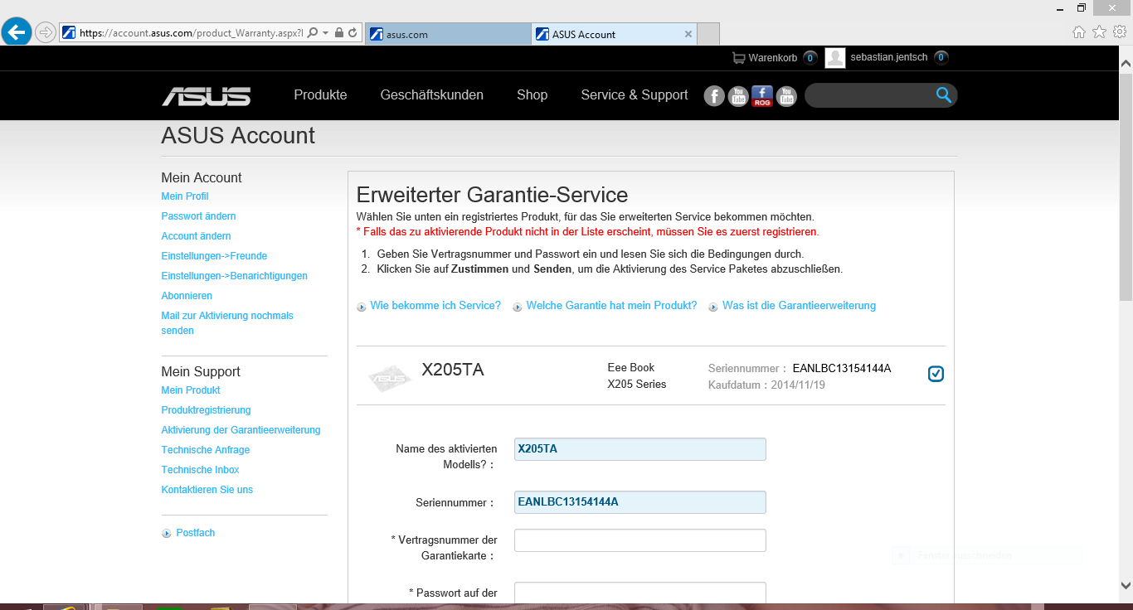The width and height of the screenshot is (1133, 610).
Task: Open 'Welche Garantie hat mein Produkt?' link
Action: (x=611, y=306)
